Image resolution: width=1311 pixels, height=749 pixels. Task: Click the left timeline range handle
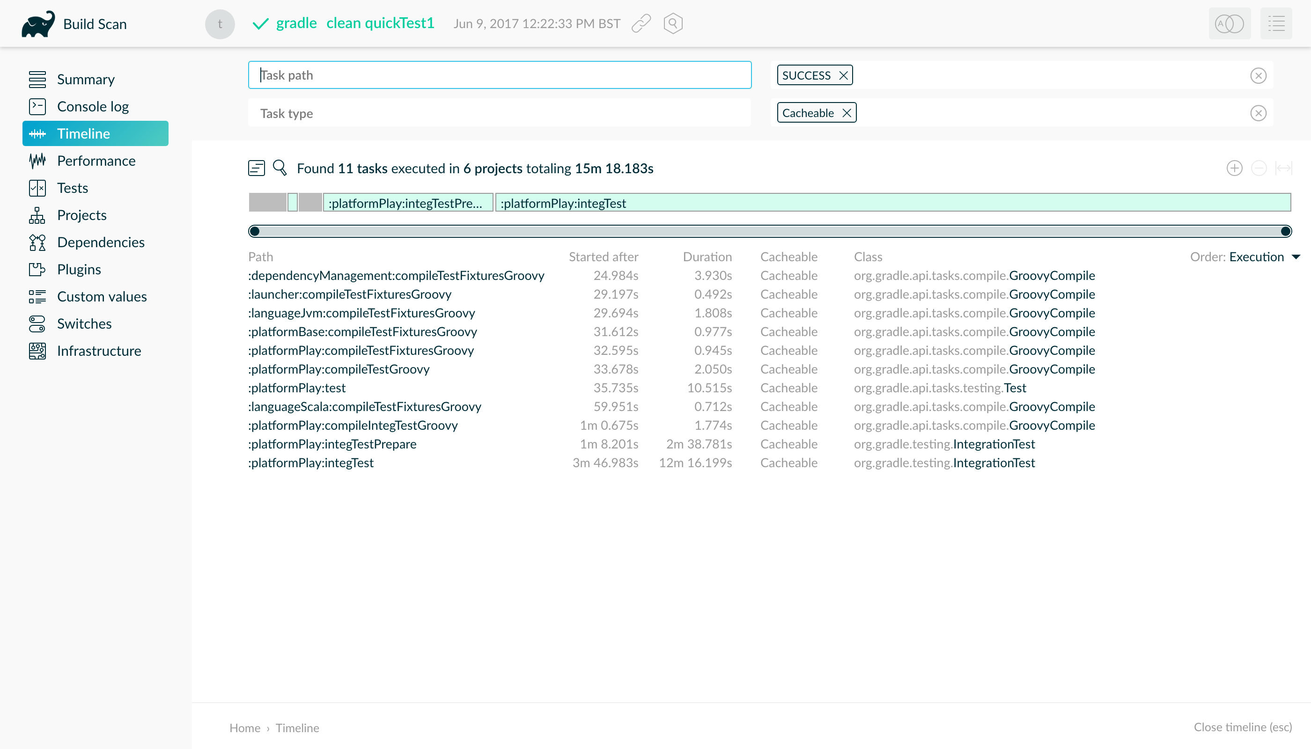coord(254,232)
